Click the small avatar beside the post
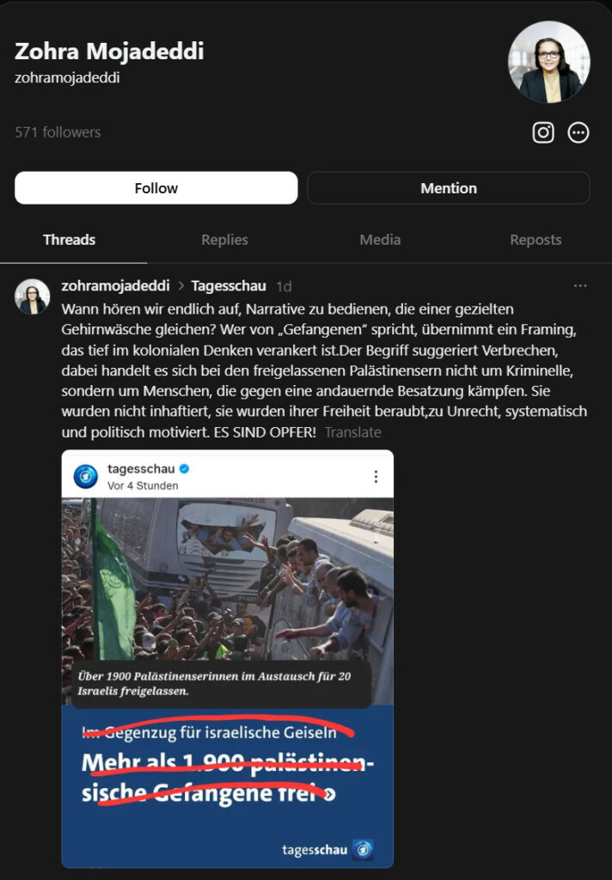 tap(32, 296)
